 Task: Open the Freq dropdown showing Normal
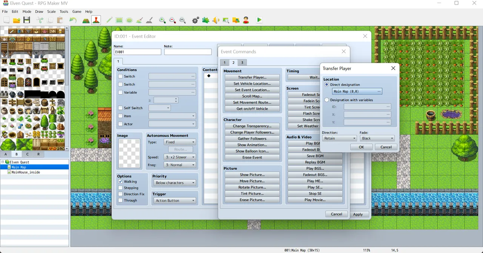pos(180,165)
